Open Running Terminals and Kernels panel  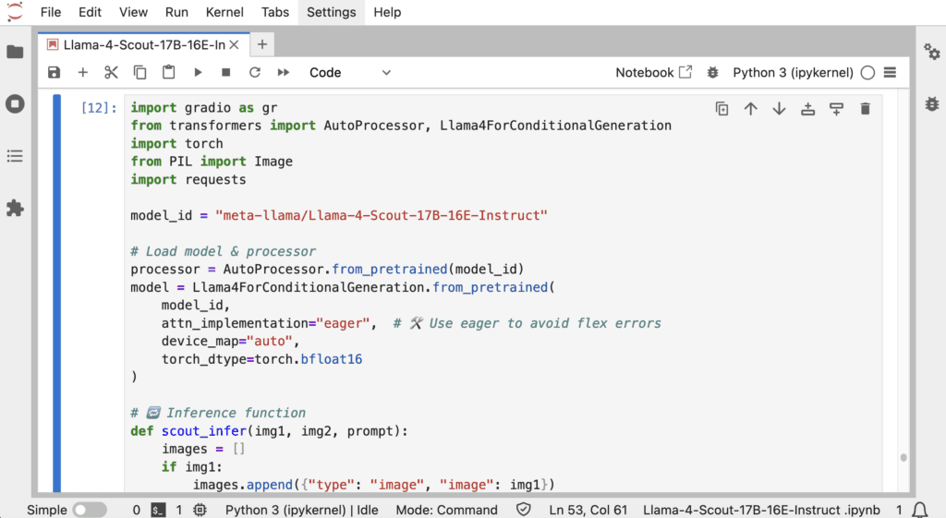click(15, 103)
